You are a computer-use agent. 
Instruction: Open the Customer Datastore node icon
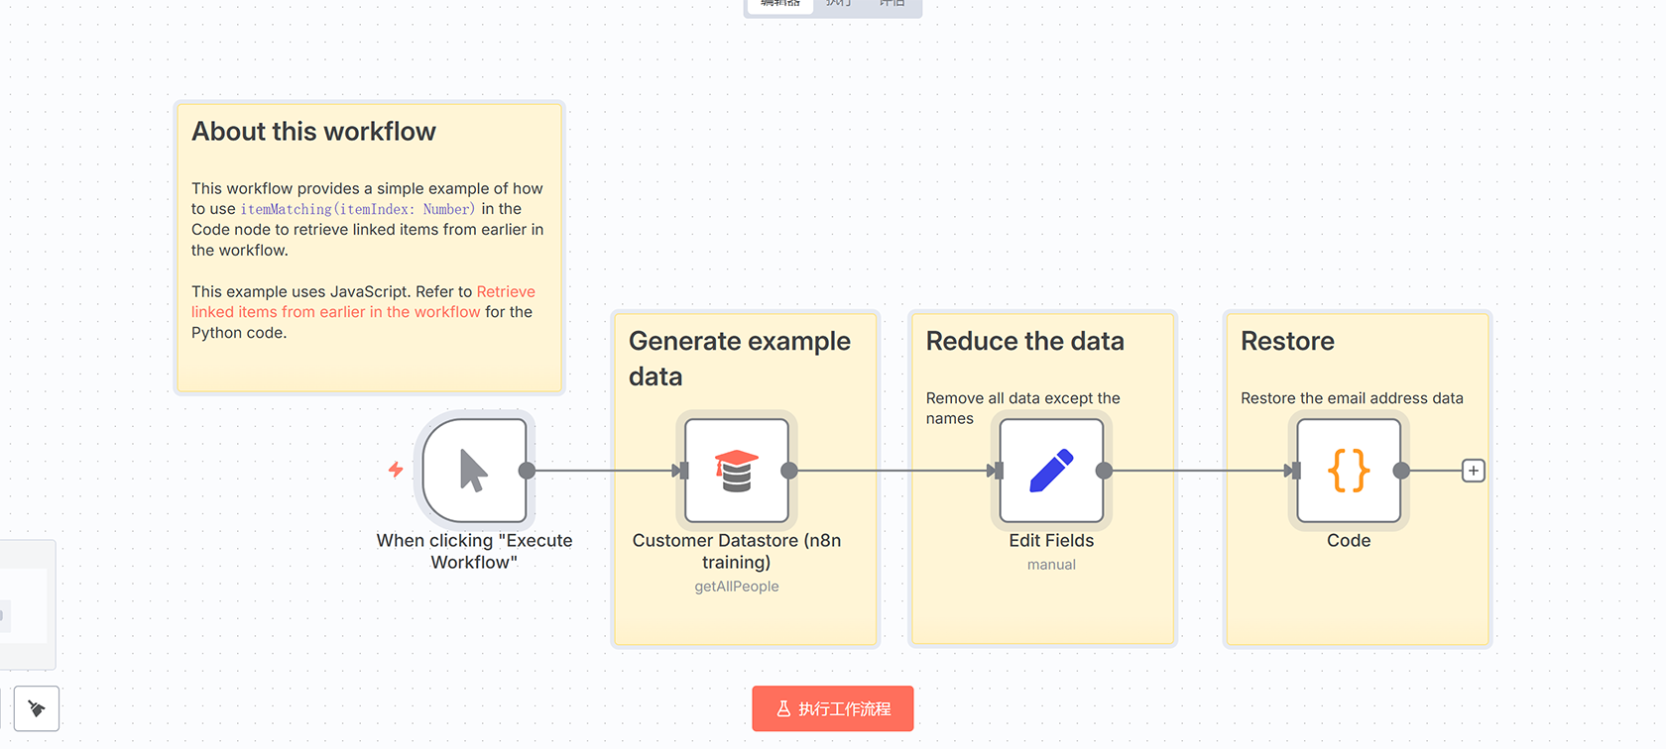pyautogui.click(x=736, y=471)
